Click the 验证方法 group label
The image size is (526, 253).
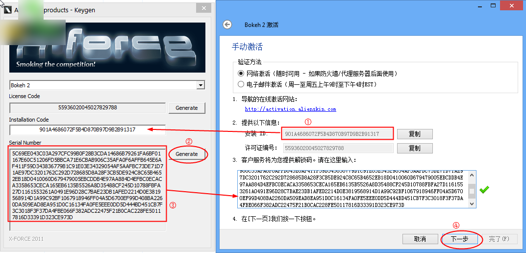pyautogui.click(x=250, y=62)
